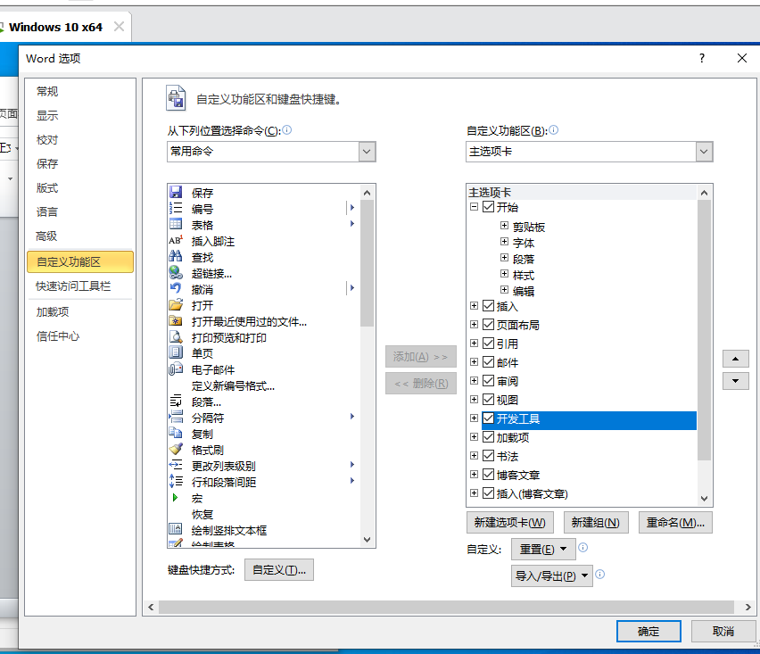
Task: Click the help question mark in Word 选项
Action: click(702, 58)
